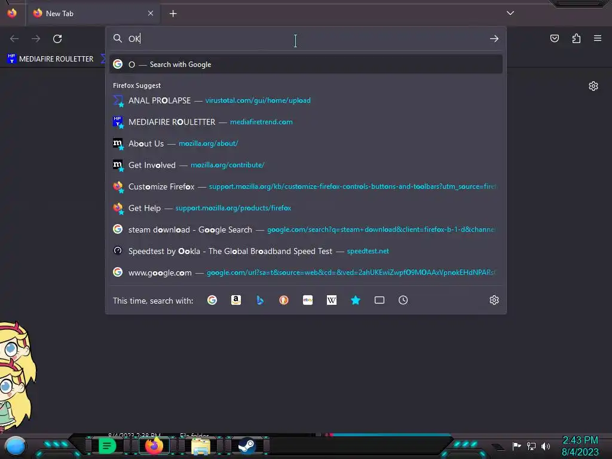Open the Firefox application menu
Image resolution: width=612 pixels, height=459 pixels.
click(x=598, y=38)
